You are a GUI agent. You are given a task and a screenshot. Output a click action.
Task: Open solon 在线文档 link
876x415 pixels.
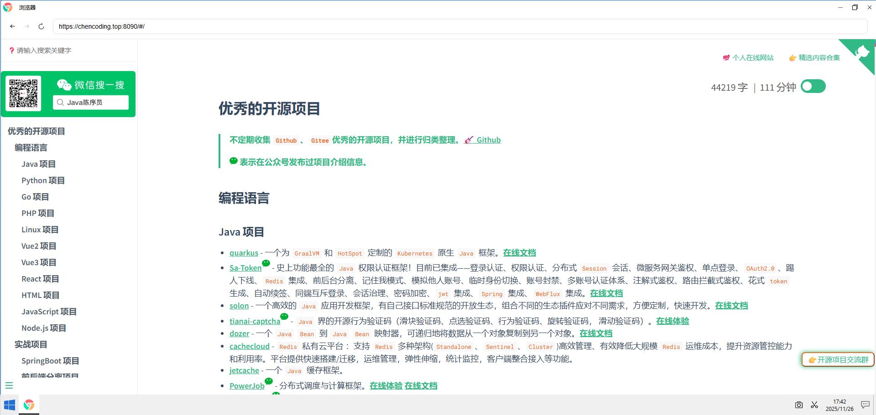731,306
